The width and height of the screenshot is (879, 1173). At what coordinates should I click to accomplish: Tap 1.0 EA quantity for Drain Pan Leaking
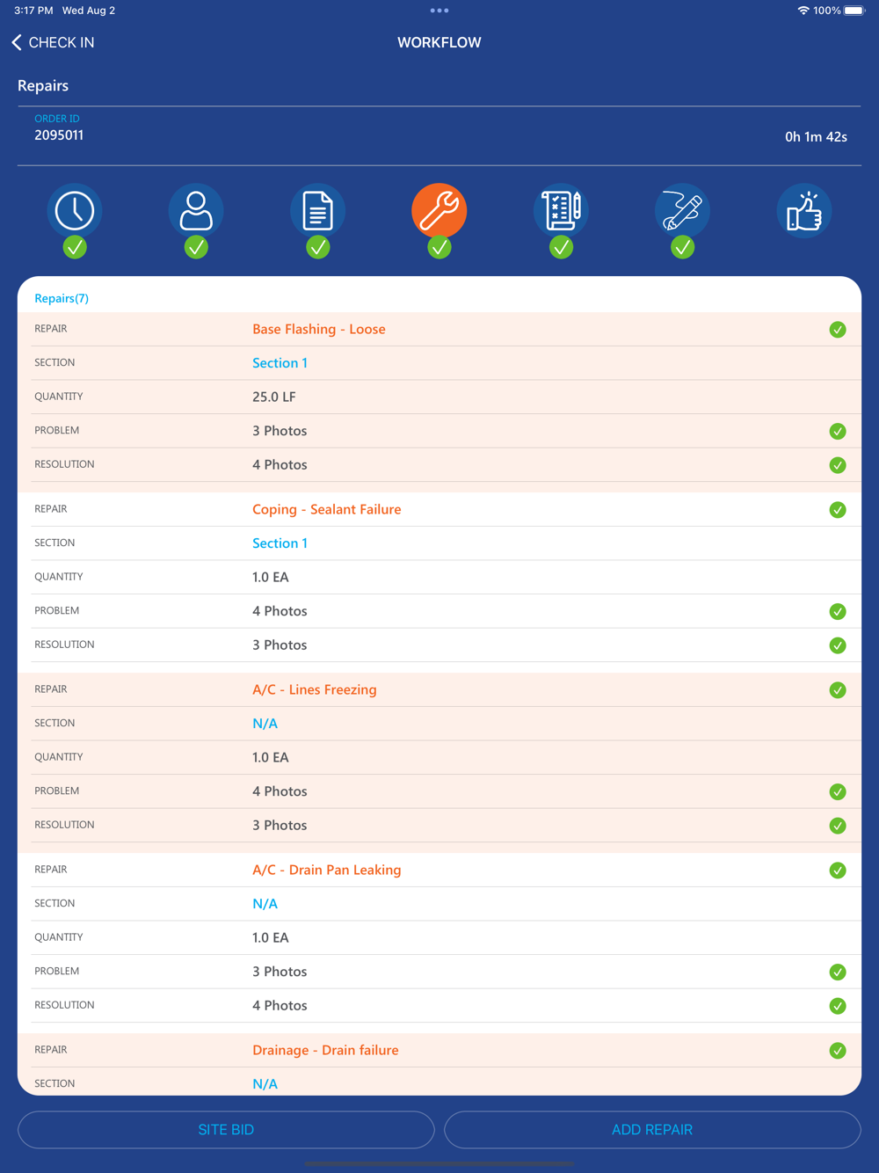click(271, 938)
